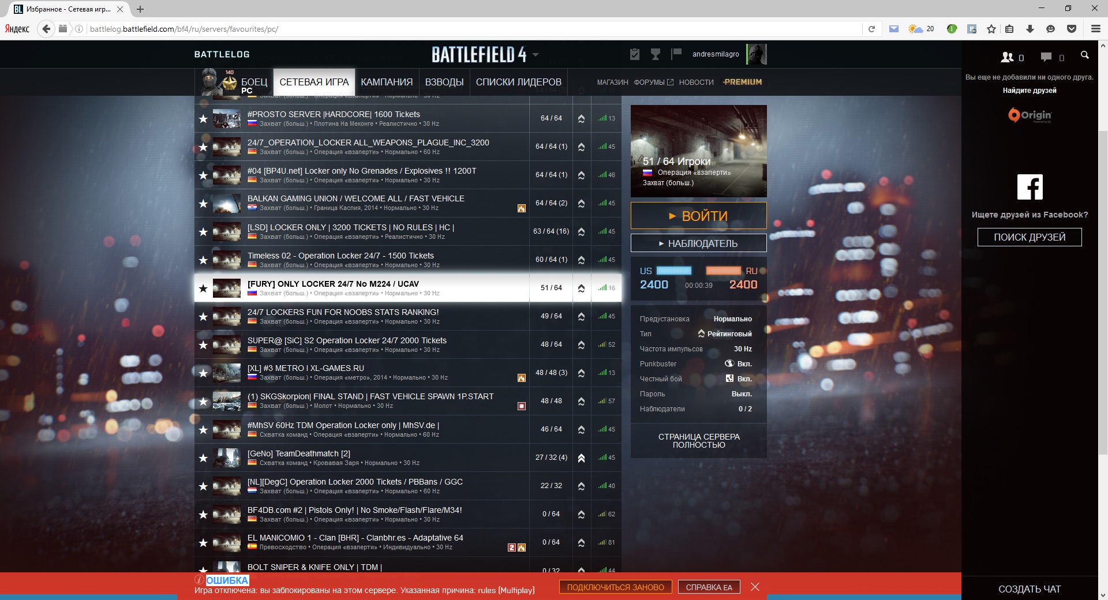Reload the page with the refresh icon
This screenshot has height=600, width=1108.
[871, 29]
